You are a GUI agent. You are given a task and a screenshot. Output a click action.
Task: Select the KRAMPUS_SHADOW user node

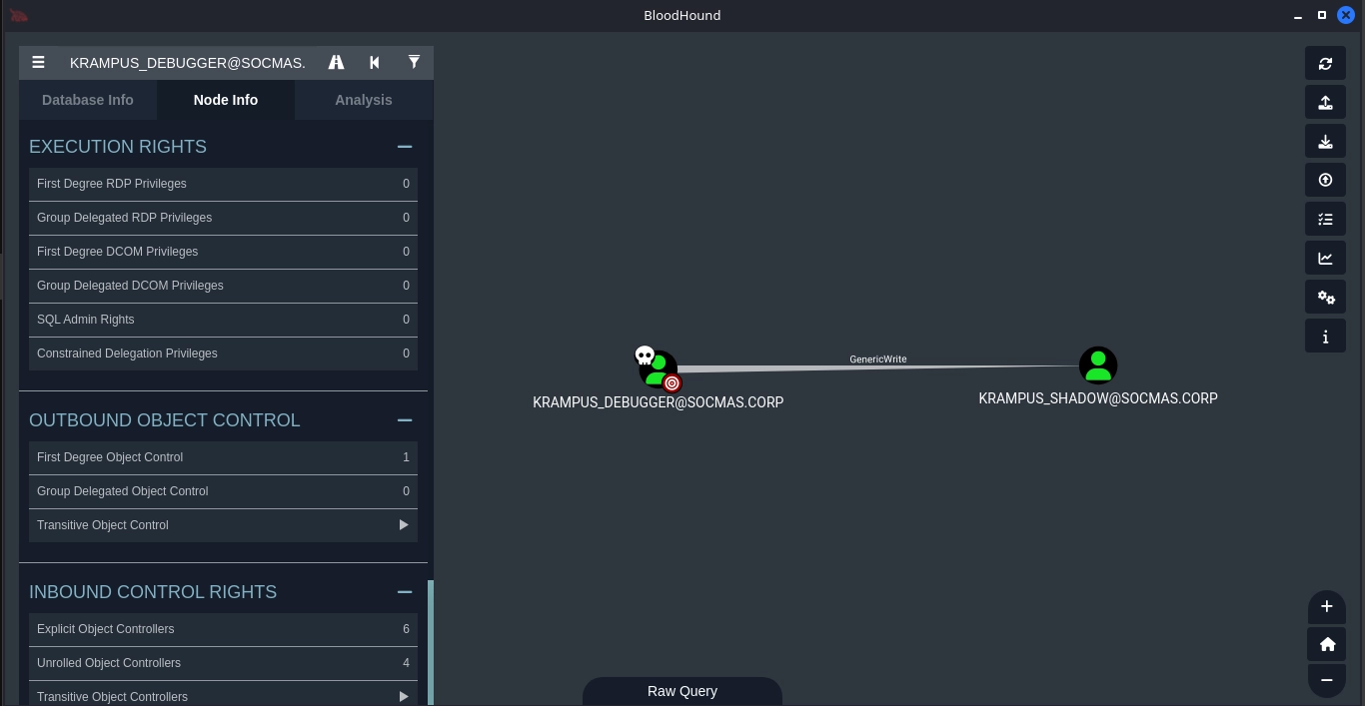[x=1097, y=365]
